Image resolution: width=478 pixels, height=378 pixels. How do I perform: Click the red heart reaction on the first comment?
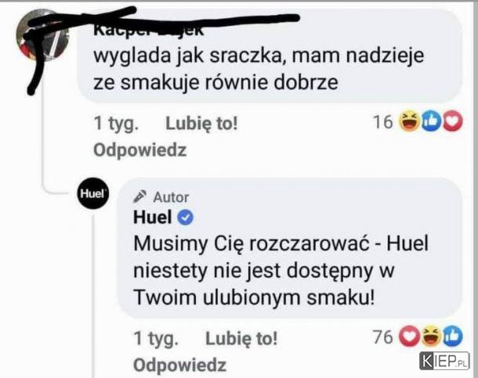tap(453, 121)
